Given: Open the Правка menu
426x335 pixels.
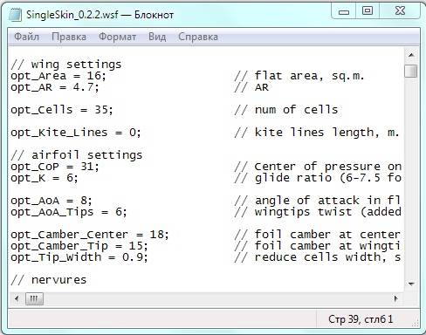Looking at the screenshot, I should tap(69, 37).
